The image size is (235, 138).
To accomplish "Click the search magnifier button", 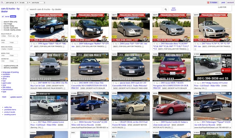I will click(x=166, y=9).
